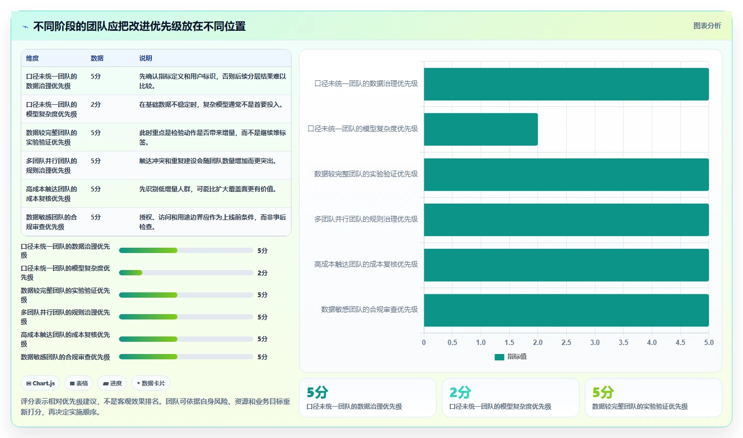
Task: Click the 2分 value beside the progress bars
Action: (x=262, y=273)
